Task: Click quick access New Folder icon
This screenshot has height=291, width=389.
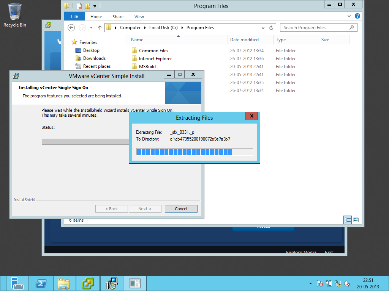Action: [88, 6]
